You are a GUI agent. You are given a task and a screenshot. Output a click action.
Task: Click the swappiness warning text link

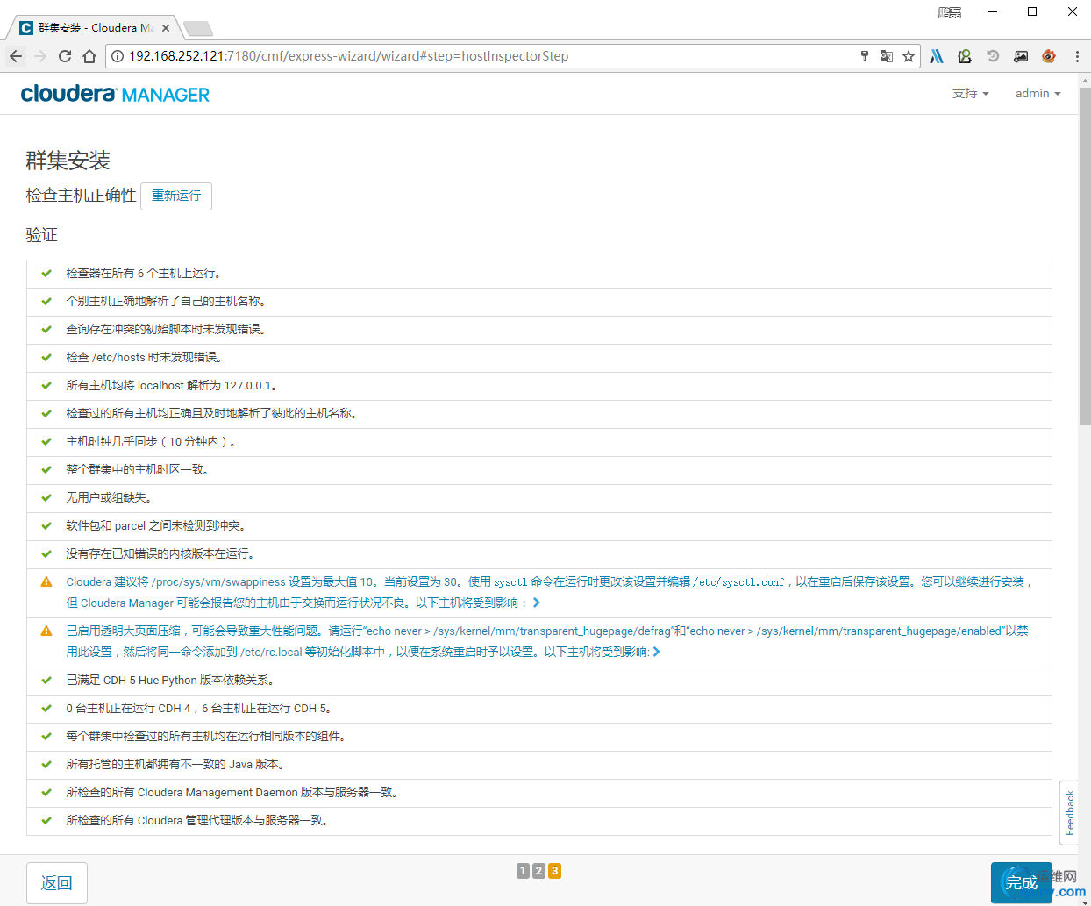pyautogui.click(x=549, y=592)
